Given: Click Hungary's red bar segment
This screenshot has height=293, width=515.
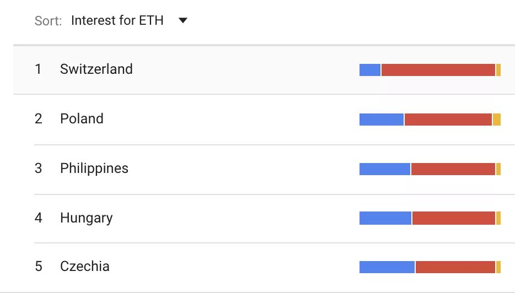Looking at the screenshot, I should coord(454,219).
